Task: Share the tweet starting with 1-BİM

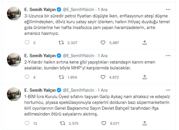Action: pyautogui.click(x=145, y=124)
